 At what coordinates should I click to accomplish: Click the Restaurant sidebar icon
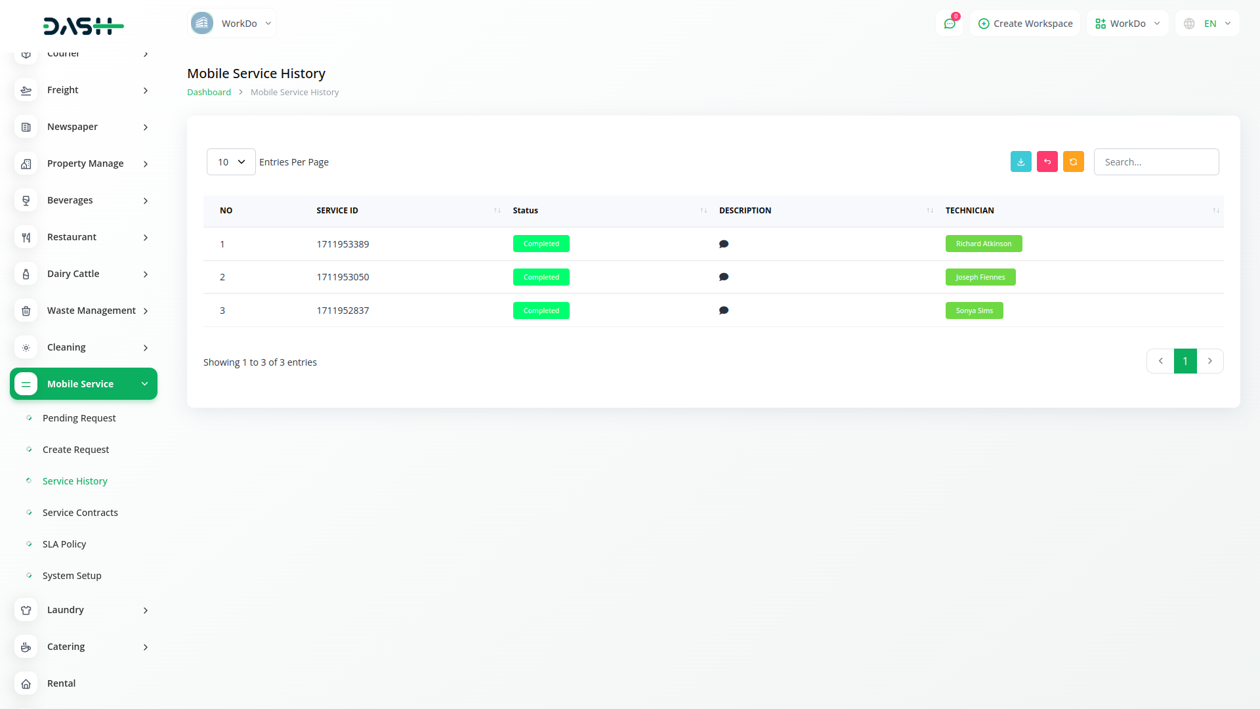pos(26,237)
